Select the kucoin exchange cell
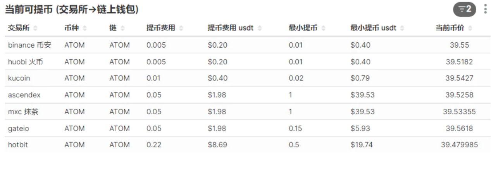The image size is (491, 179). 19,78
